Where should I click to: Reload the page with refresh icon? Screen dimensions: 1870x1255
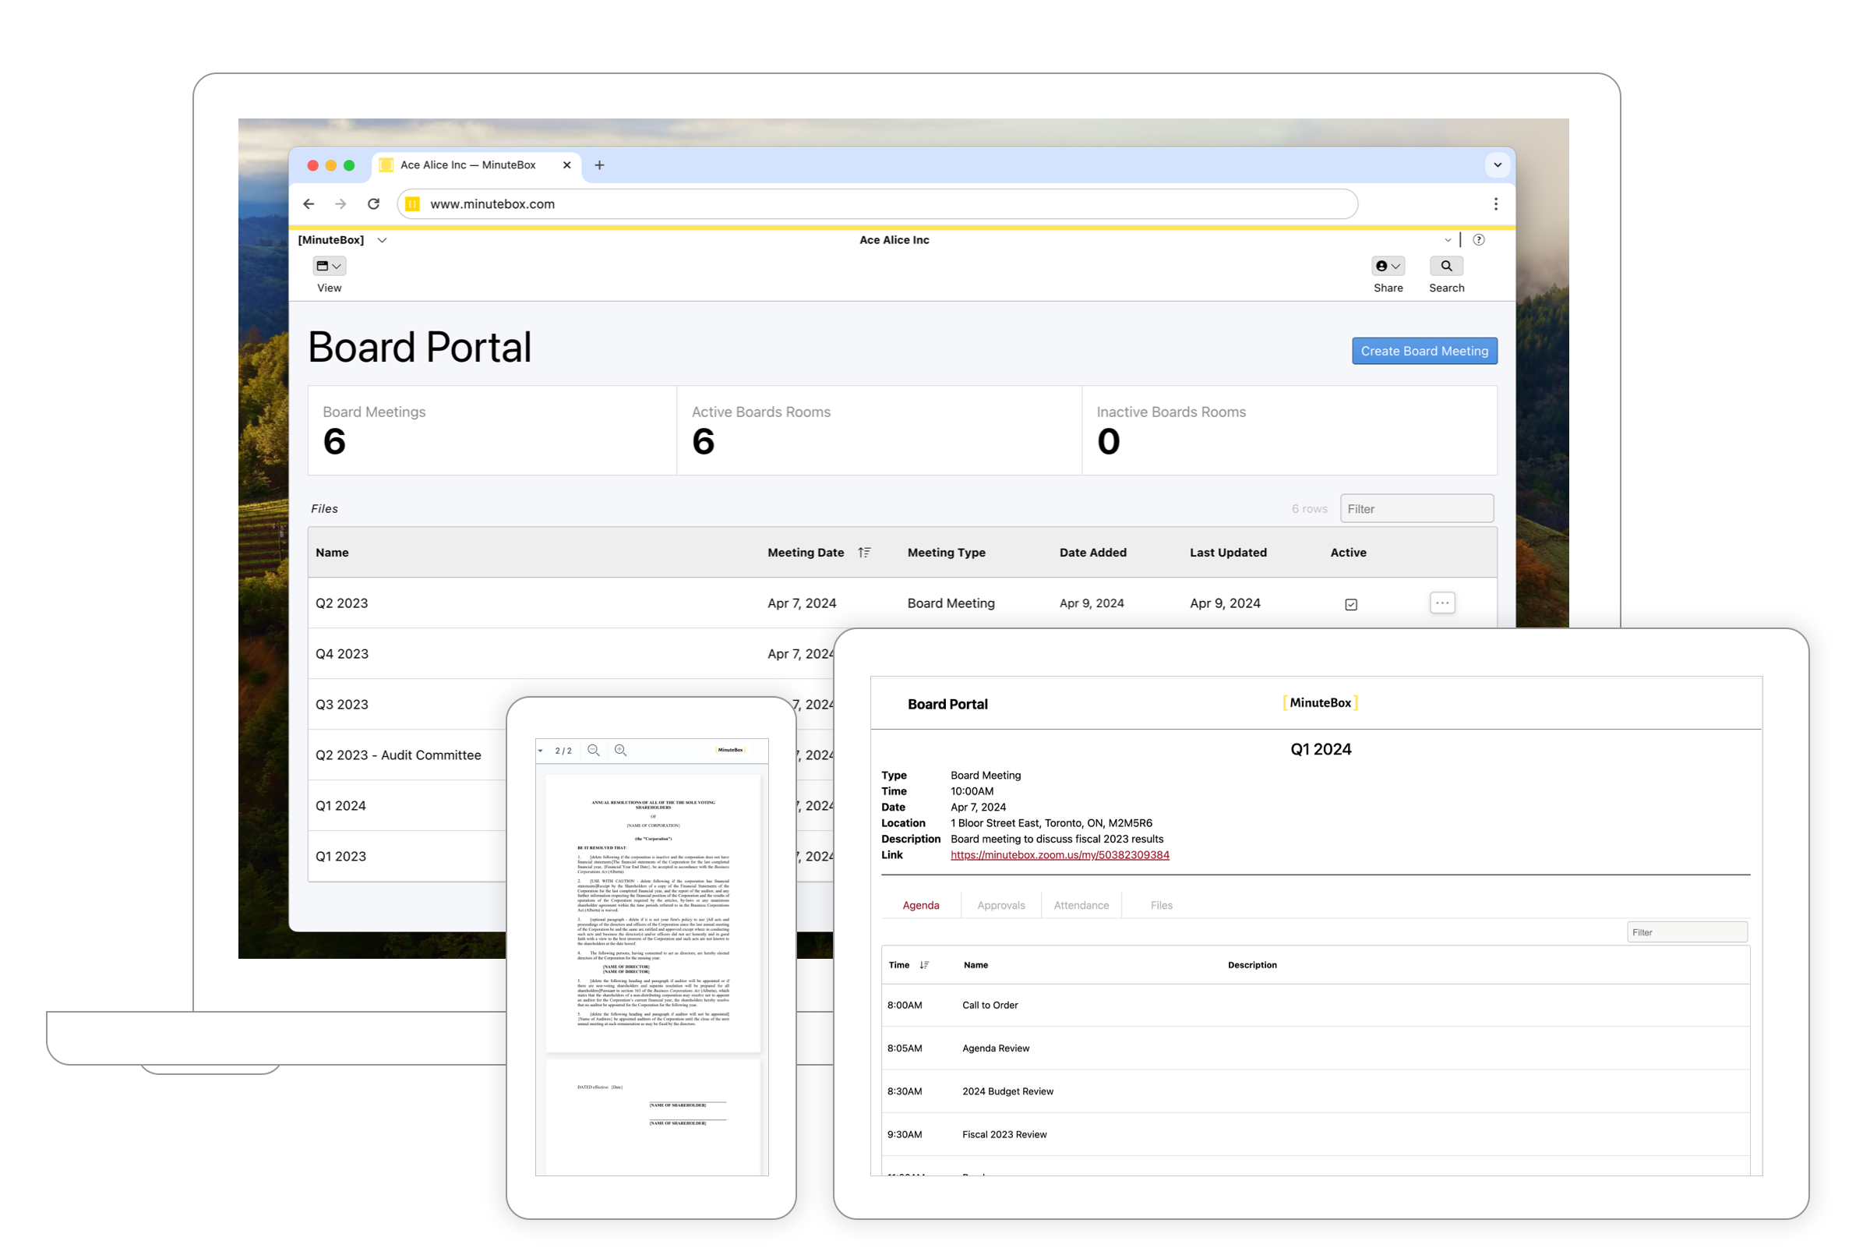tap(373, 204)
